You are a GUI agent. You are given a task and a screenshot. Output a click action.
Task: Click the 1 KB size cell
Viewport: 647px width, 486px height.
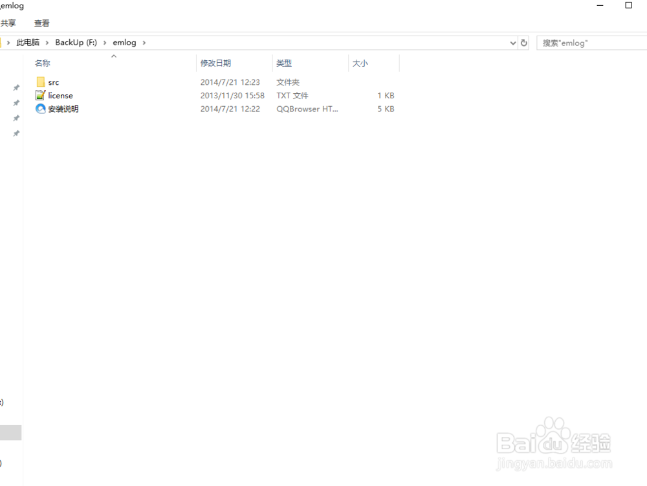(x=386, y=95)
